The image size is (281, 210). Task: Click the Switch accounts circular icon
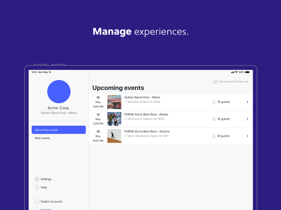tap(37, 201)
